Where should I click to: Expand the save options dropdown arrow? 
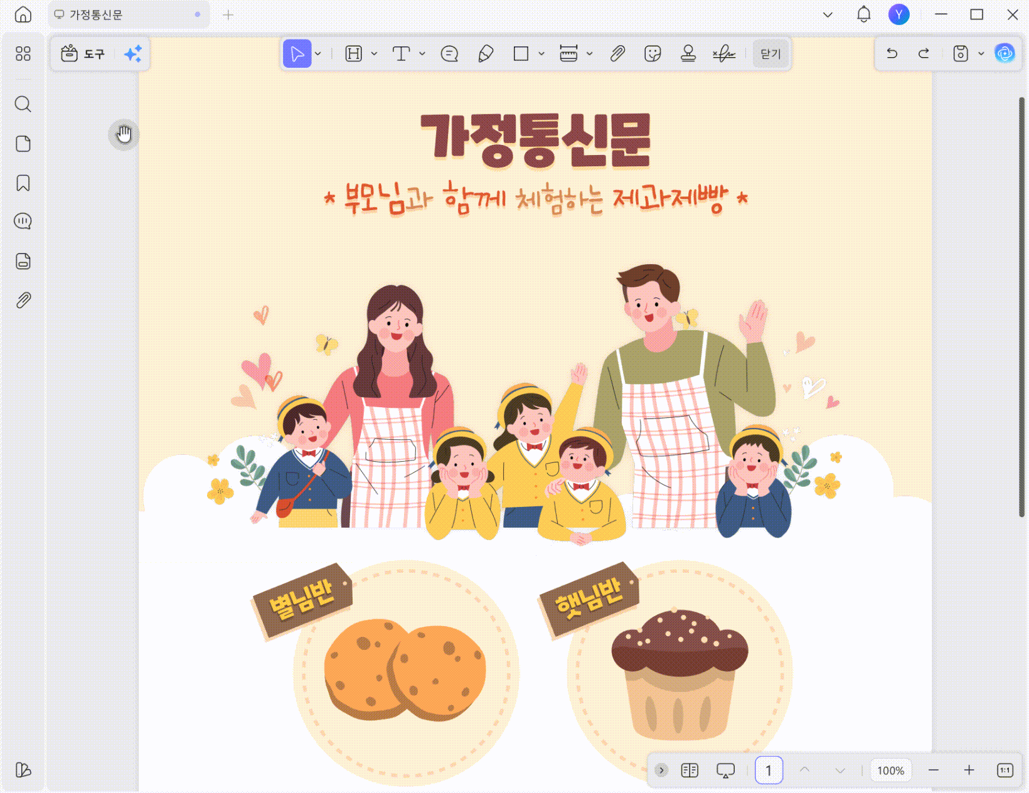pyautogui.click(x=981, y=54)
